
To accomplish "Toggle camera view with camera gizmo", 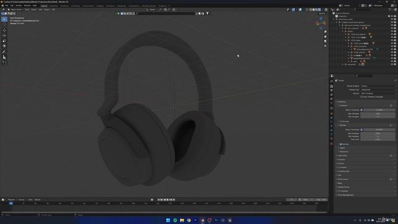I will point(325,41).
